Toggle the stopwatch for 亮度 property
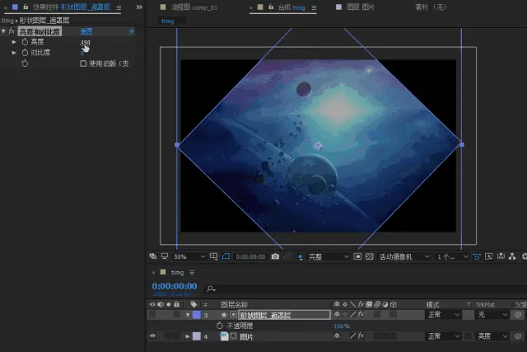This screenshot has width=527, height=352. point(25,42)
